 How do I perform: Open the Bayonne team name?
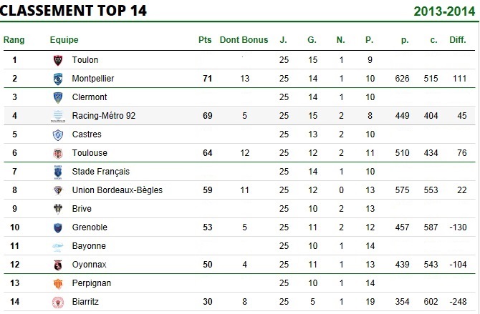[89, 246]
